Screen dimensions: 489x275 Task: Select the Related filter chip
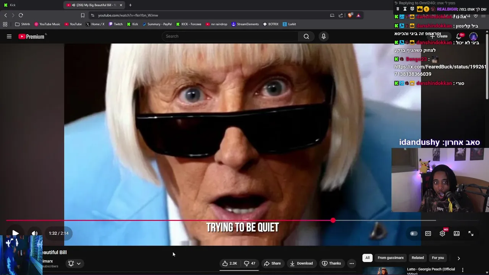coord(418,258)
